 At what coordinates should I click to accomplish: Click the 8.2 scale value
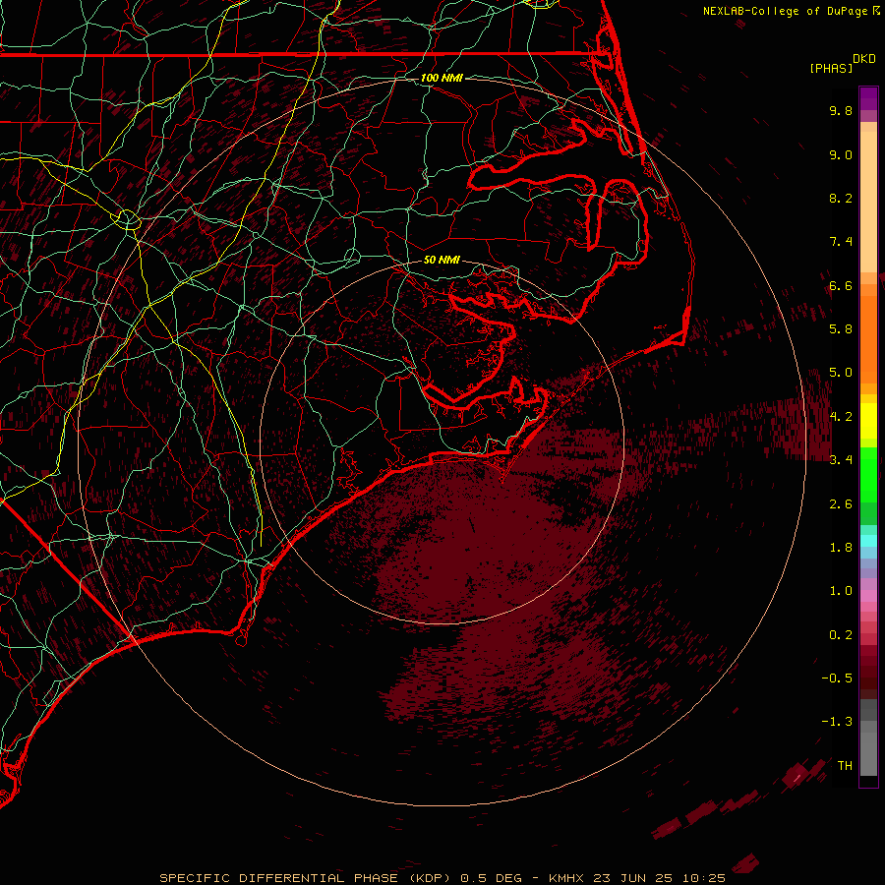click(x=841, y=198)
